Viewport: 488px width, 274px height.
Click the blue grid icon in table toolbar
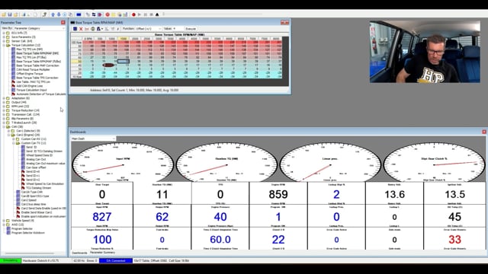75,29
